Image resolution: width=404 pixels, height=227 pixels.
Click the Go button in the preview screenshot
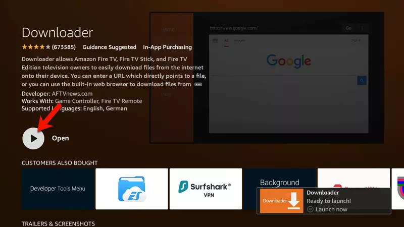pyautogui.click(x=348, y=28)
